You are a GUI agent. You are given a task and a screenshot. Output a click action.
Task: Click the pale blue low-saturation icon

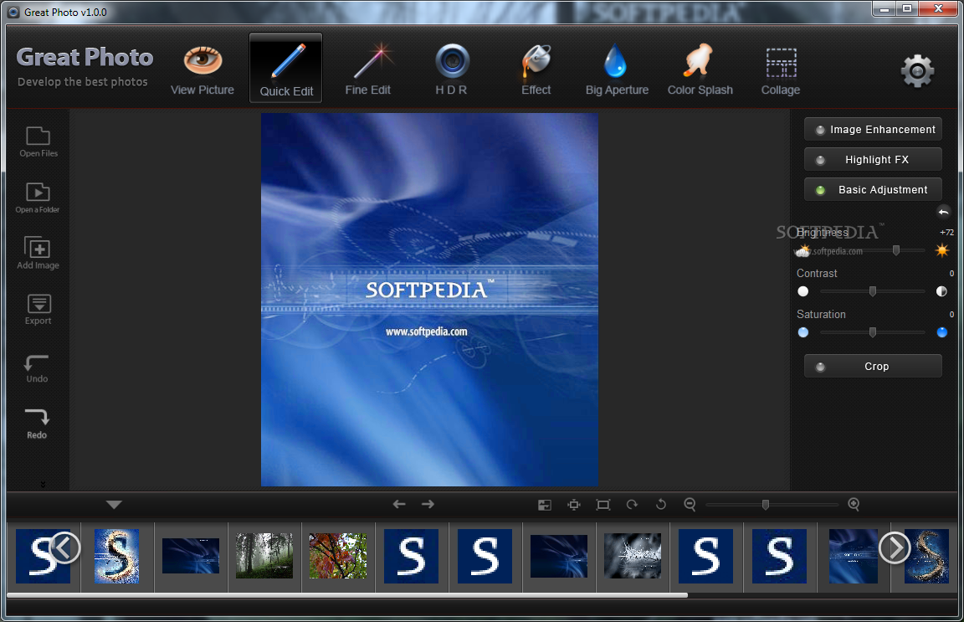[x=803, y=333]
